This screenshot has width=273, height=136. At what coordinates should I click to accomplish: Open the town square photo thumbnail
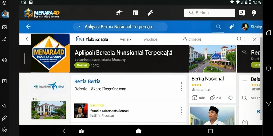point(212,59)
